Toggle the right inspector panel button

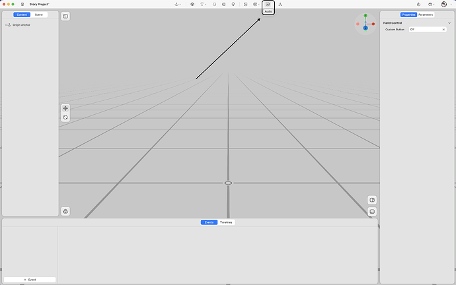point(372,200)
